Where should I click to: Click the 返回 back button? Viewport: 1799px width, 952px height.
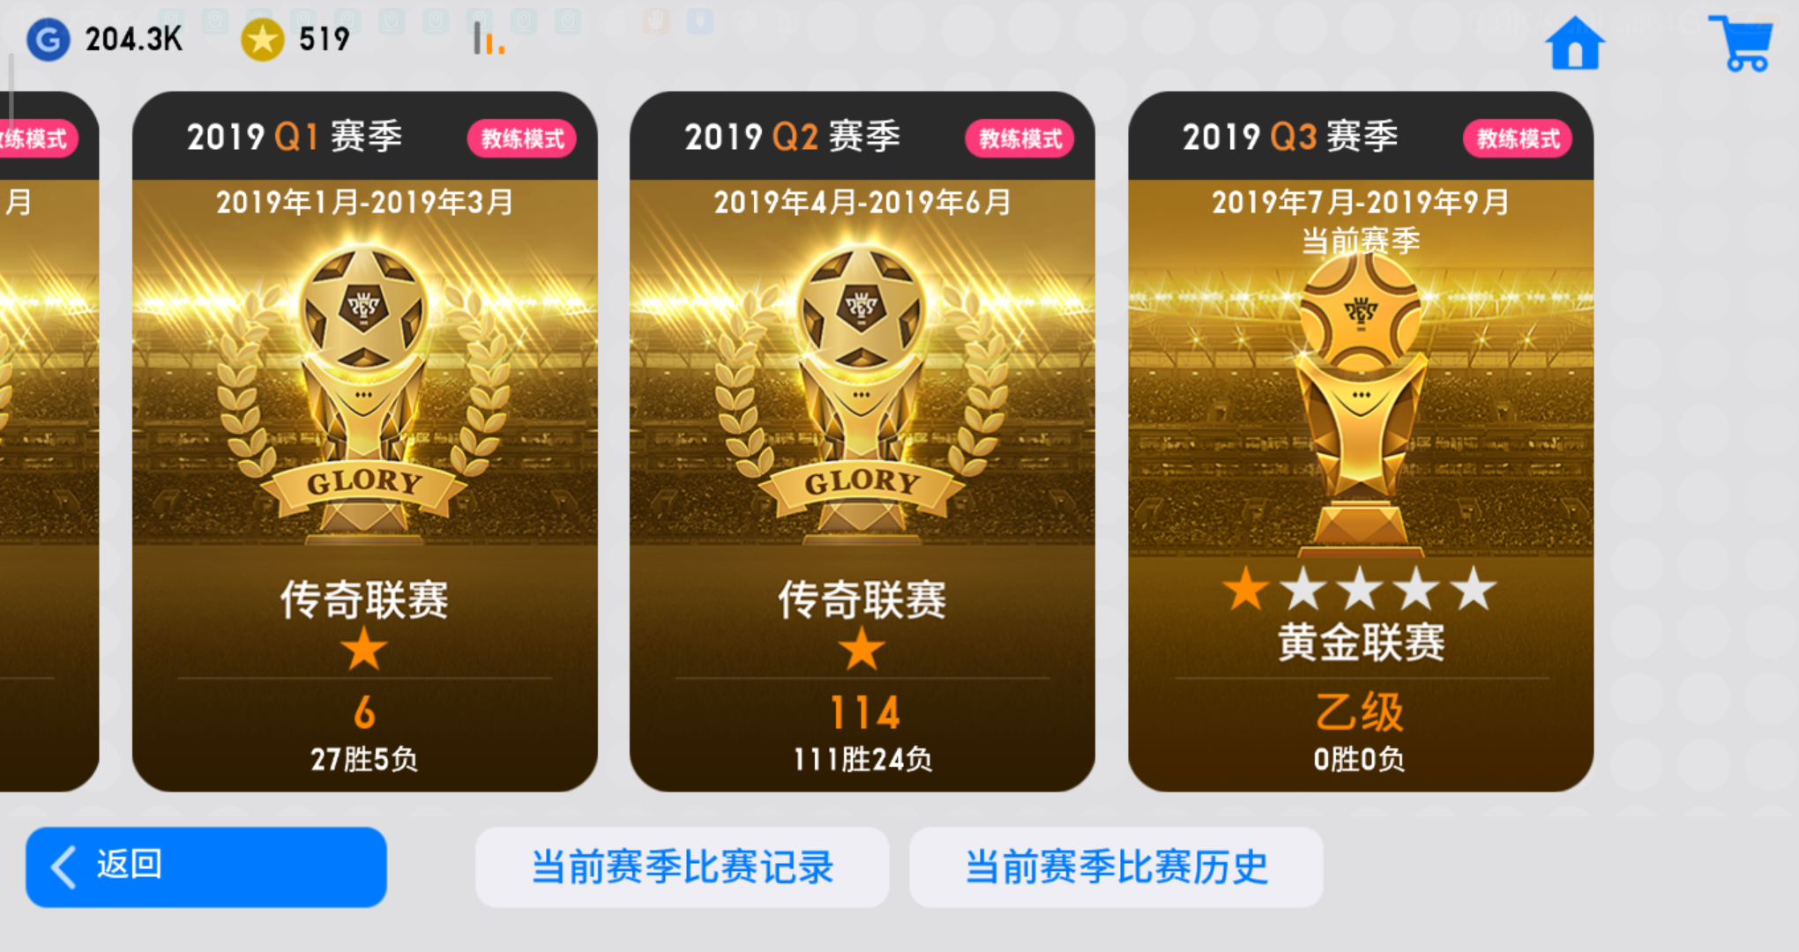point(206,866)
